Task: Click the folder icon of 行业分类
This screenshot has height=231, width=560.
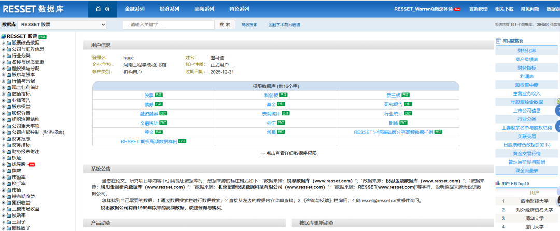Action: pyautogui.click(x=9, y=56)
